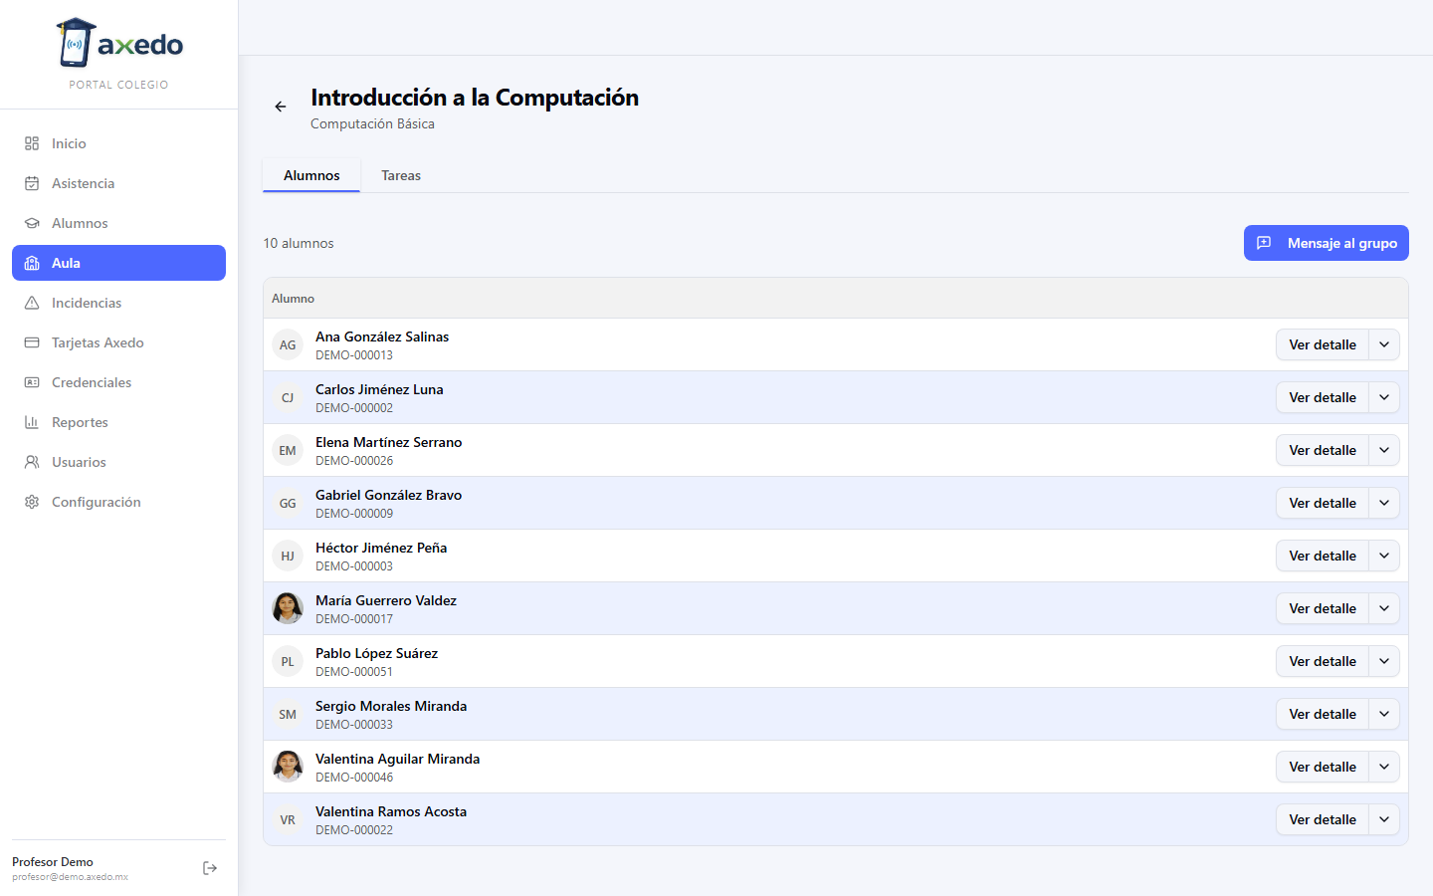Expand chevron for Elena Martínez Serrano

click(1384, 450)
